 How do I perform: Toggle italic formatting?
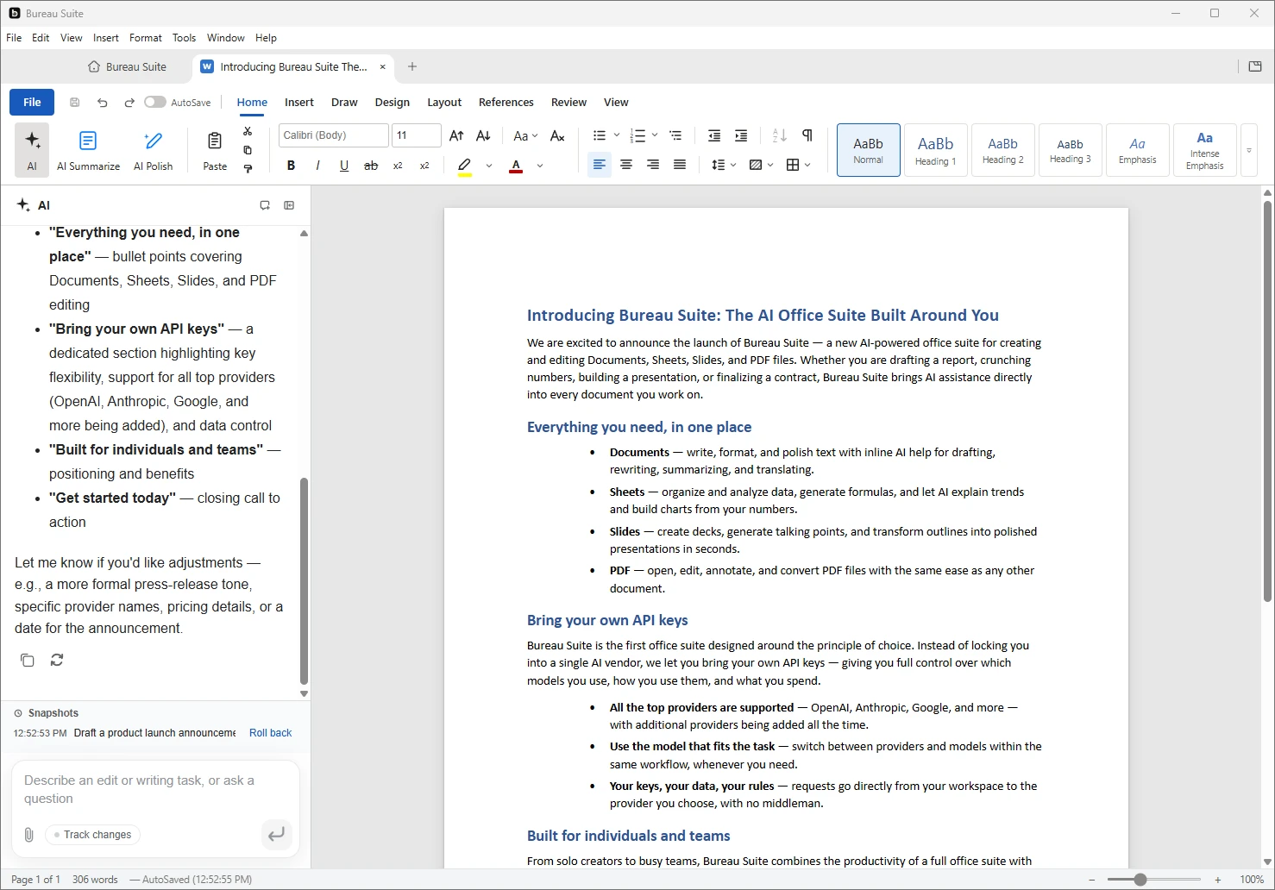point(317,165)
